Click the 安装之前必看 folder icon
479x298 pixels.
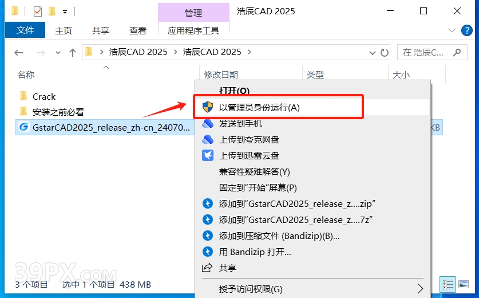pos(23,111)
